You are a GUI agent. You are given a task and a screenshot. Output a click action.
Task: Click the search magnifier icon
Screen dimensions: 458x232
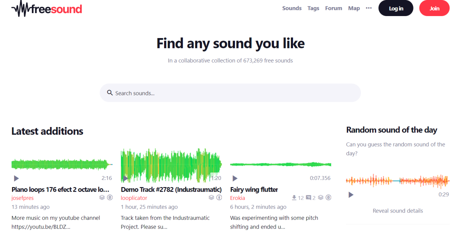[110, 93]
